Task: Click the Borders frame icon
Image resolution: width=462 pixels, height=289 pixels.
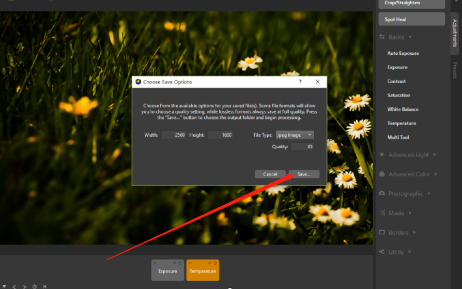Action: [x=382, y=232]
